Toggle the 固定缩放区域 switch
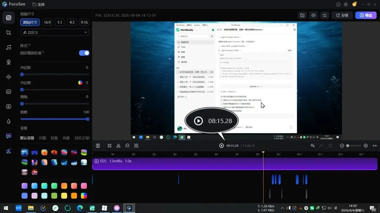This screenshot has width=380, height=213. 84,53
